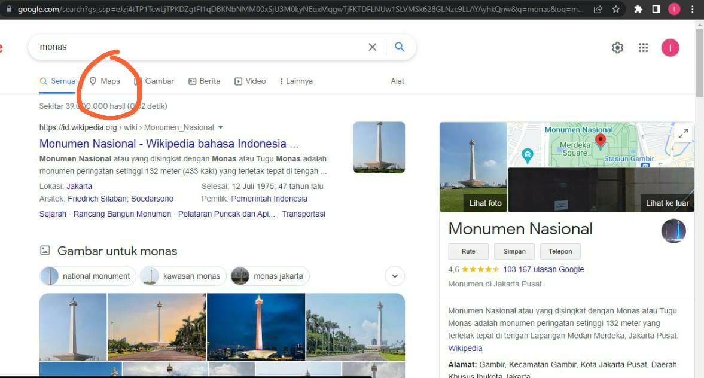Select the monas jakarta image chip

point(270,276)
